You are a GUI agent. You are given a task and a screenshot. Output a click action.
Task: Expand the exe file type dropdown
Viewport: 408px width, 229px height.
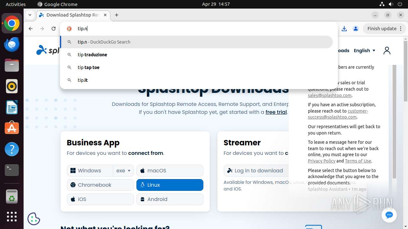click(x=123, y=170)
